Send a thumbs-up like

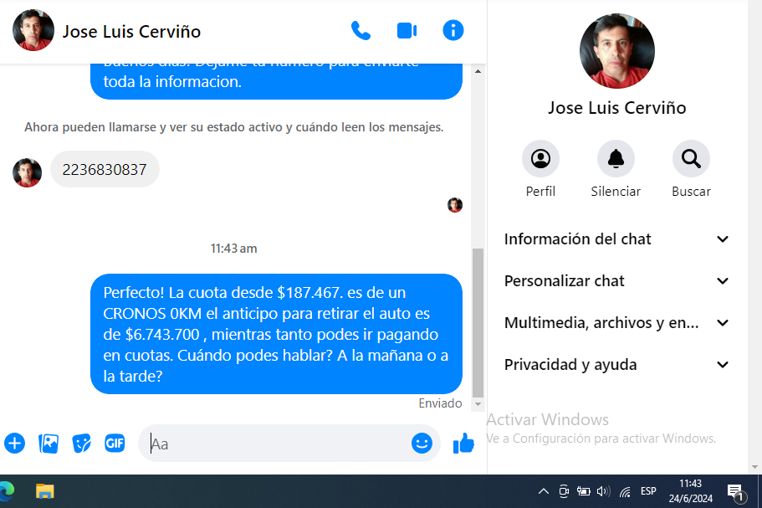coord(463,444)
